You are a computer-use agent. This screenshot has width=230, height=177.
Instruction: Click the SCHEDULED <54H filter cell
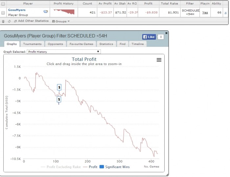(190, 12)
